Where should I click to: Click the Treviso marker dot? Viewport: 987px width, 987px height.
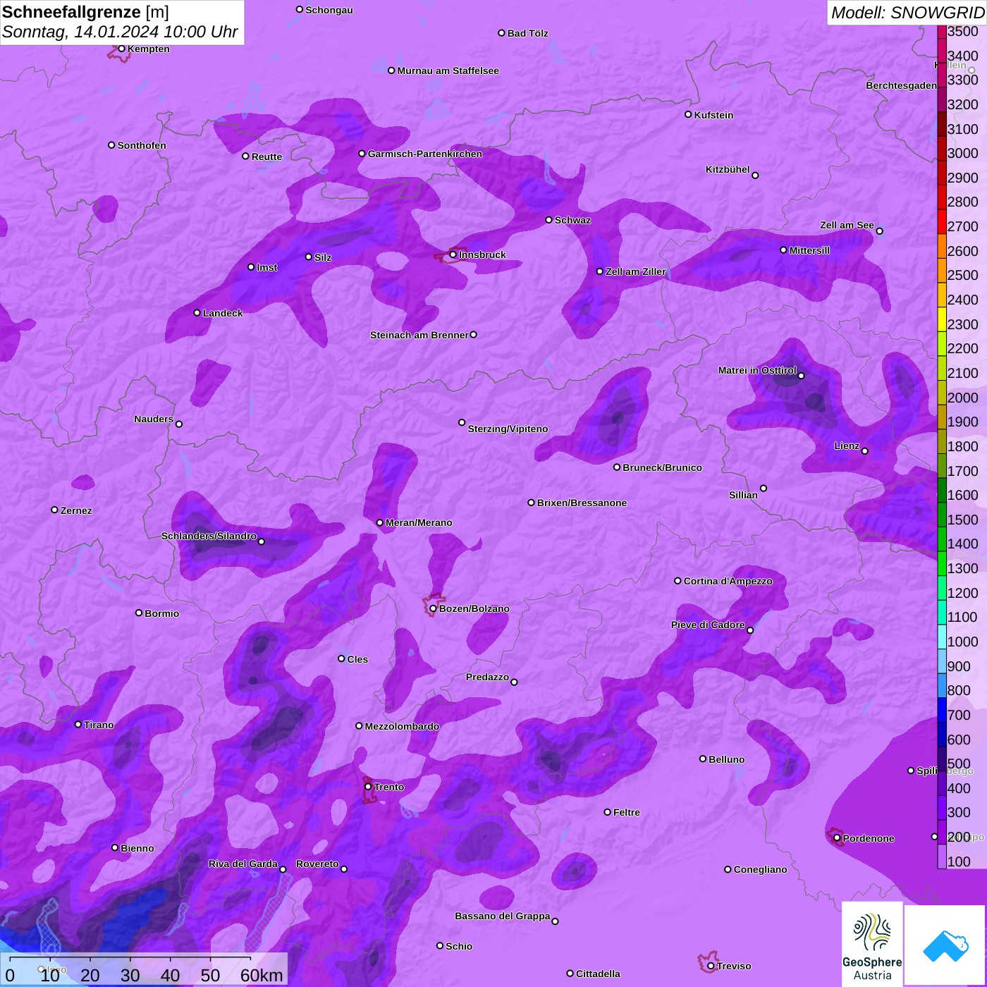click(711, 966)
